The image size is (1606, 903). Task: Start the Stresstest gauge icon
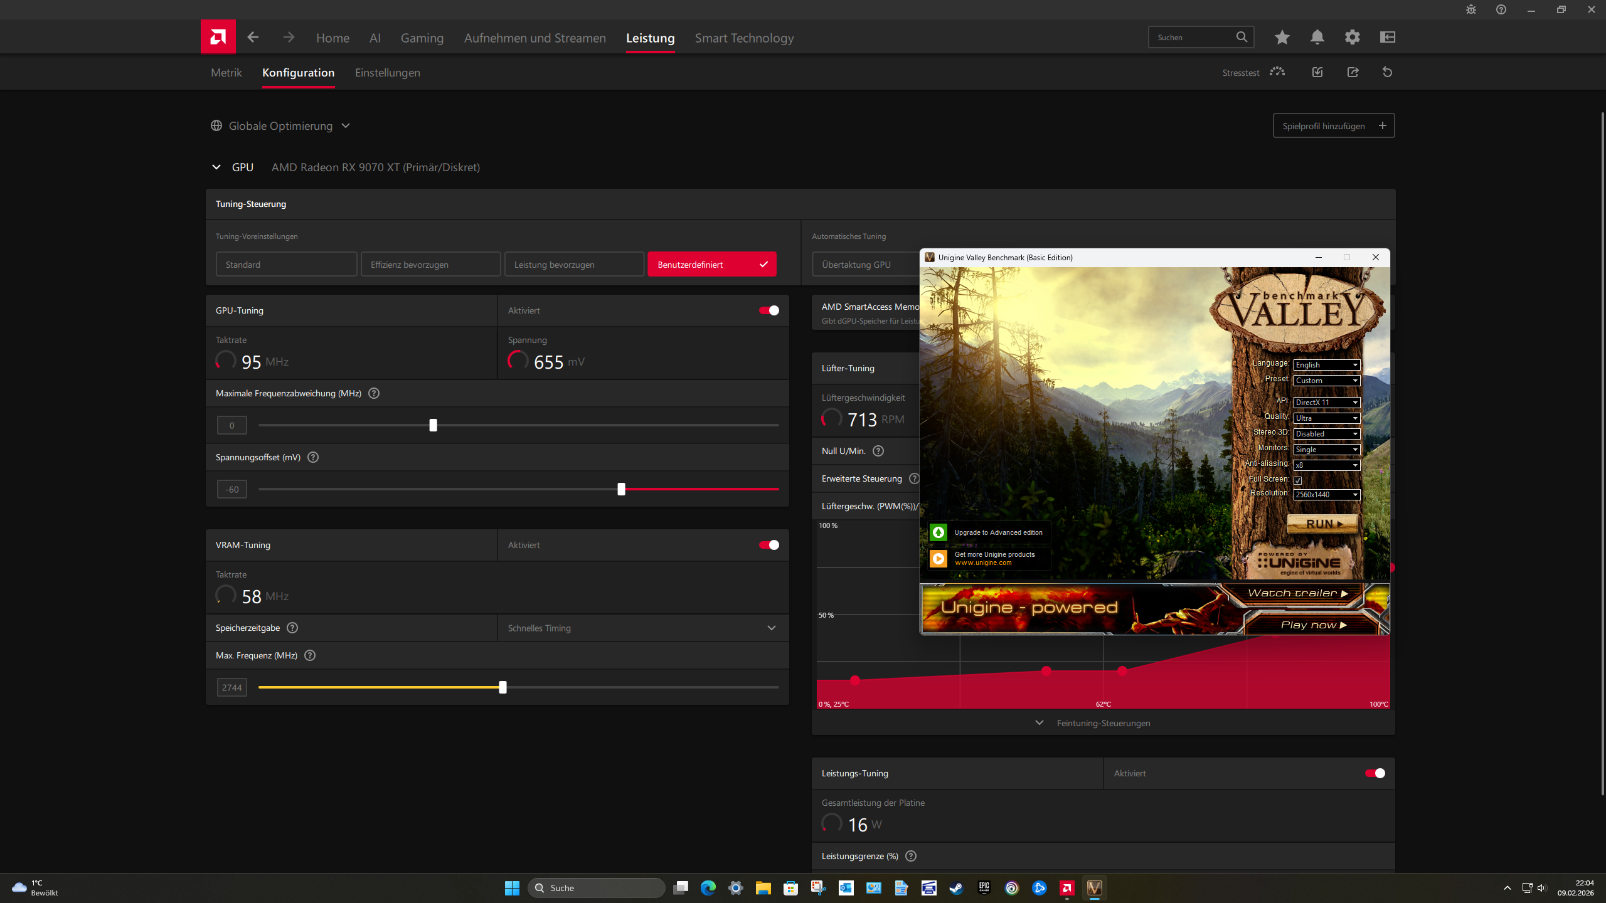point(1277,72)
